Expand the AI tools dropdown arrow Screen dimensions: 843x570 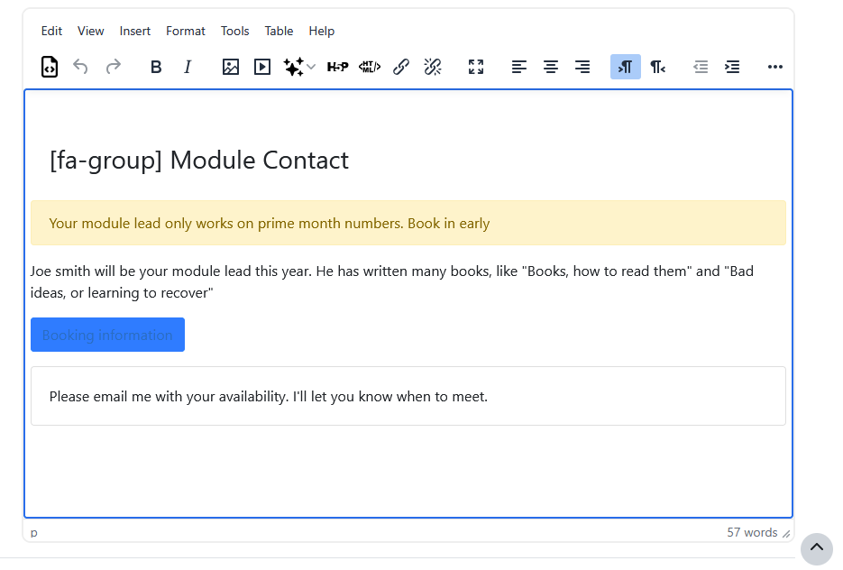(311, 67)
